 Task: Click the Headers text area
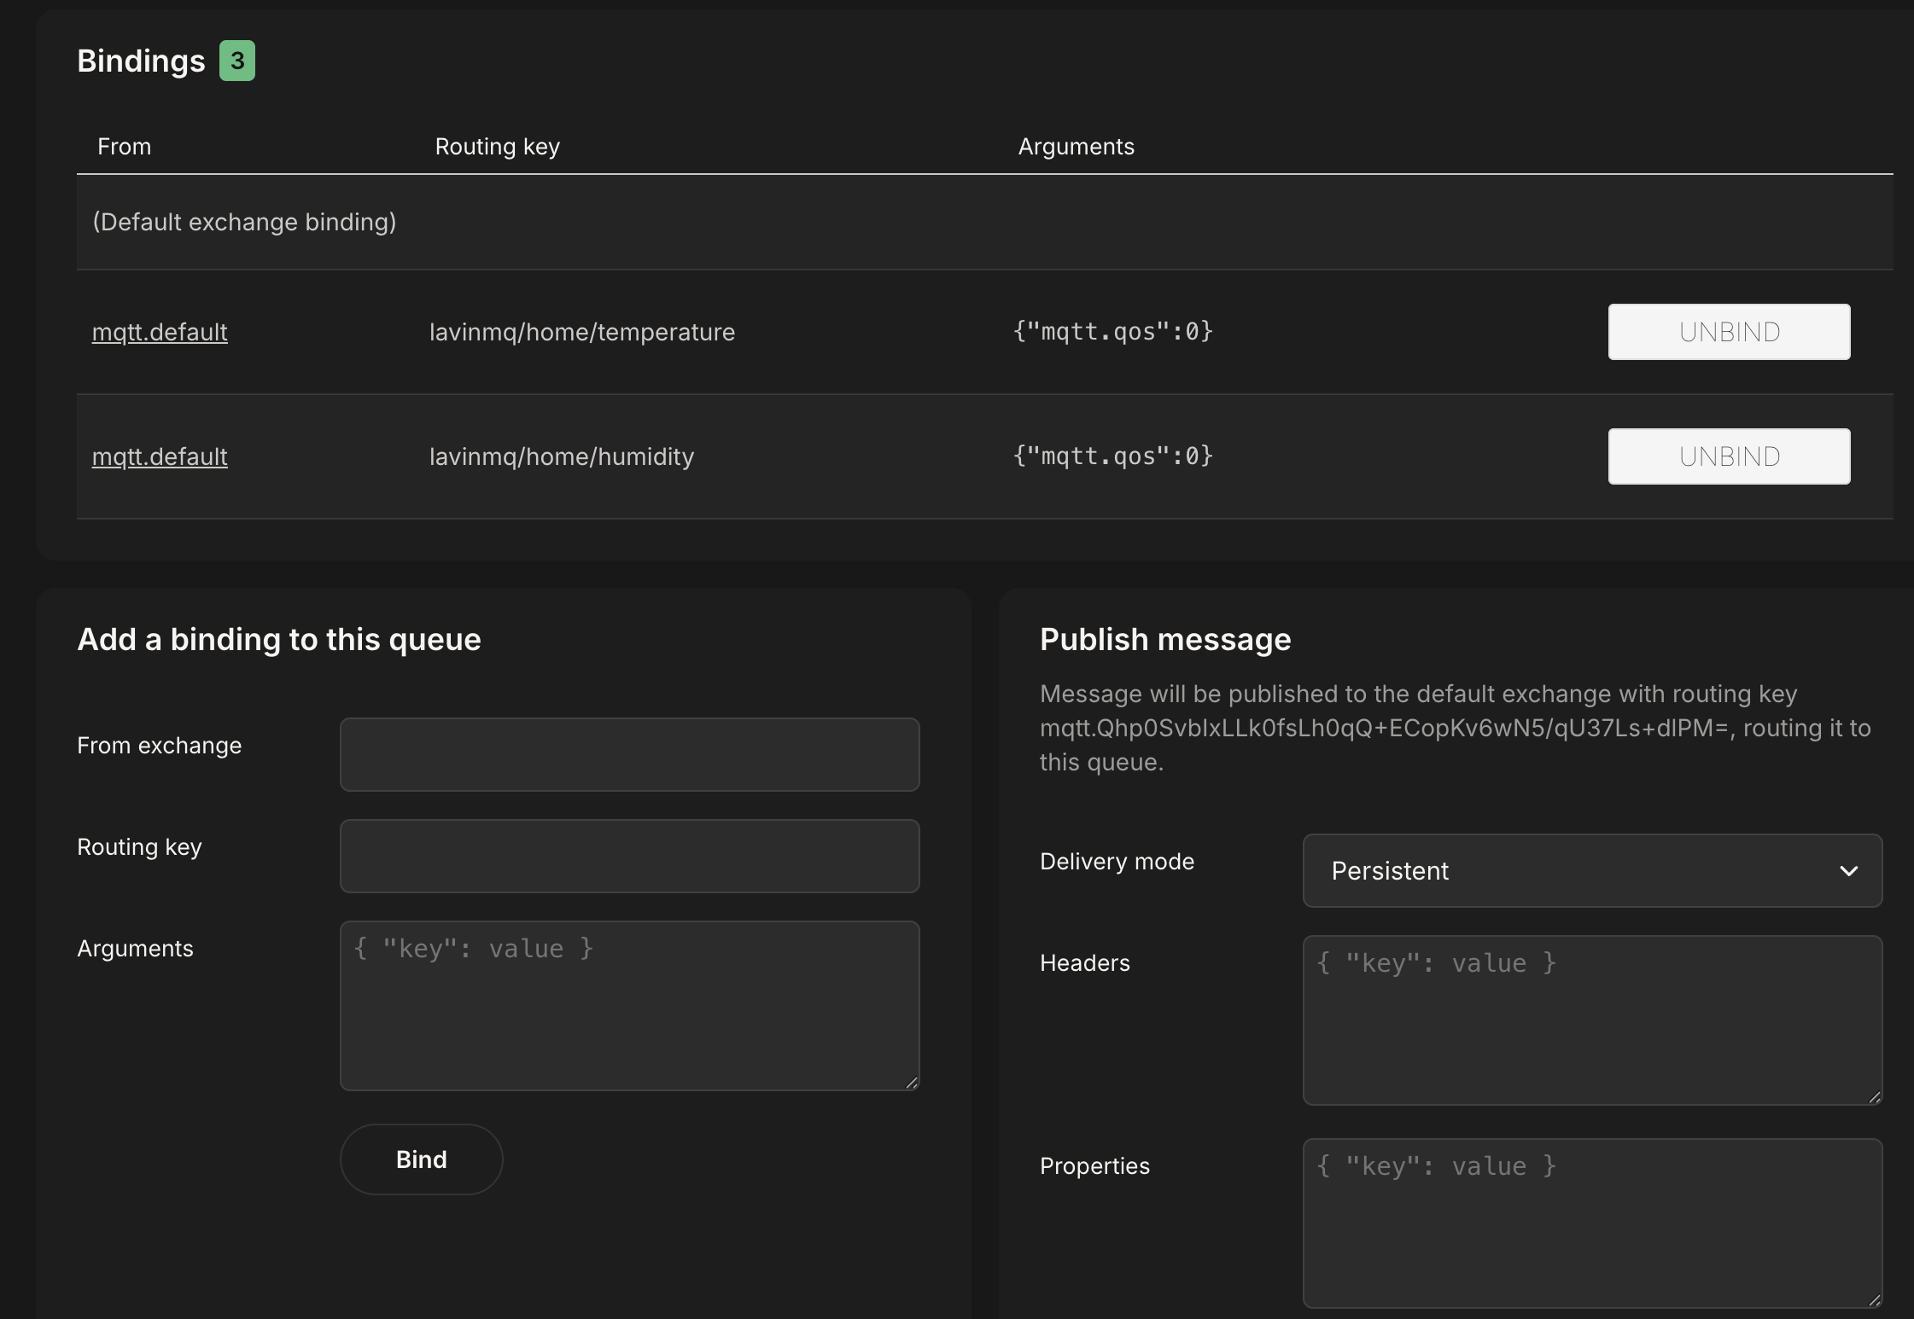[1593, 1020]
